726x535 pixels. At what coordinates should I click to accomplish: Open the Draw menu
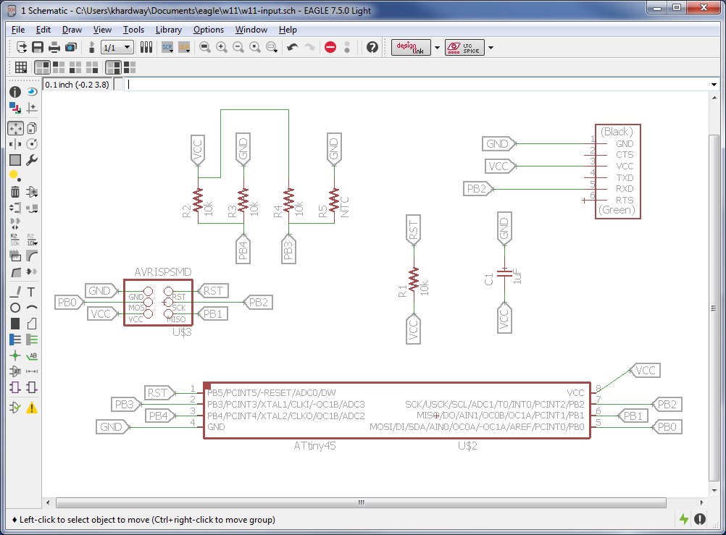[x=72, y=30]
